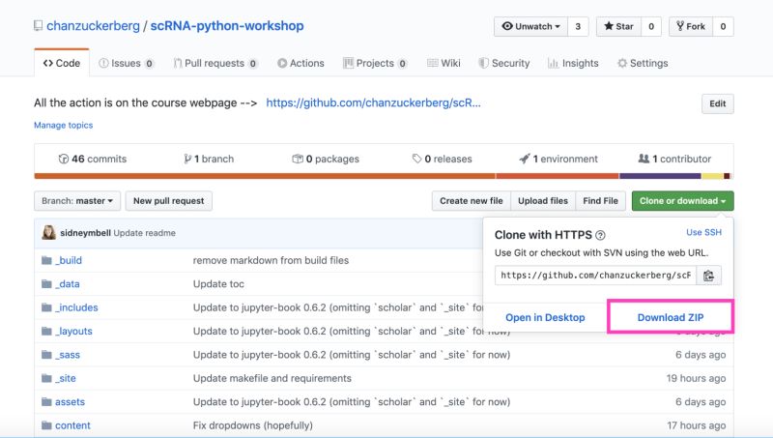Click Create new file button
Image resolution: width=773 pixels, height=438 pixels.
(x=472, y=201)
